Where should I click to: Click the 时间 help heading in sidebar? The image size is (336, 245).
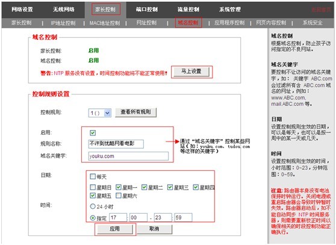276,154
